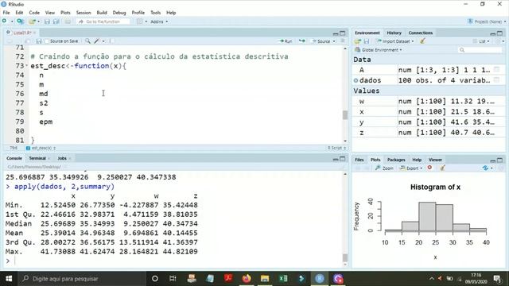Screen dimensions: 509x286
Task: Expand the dados data frame entry
Action: coord(356,80)
